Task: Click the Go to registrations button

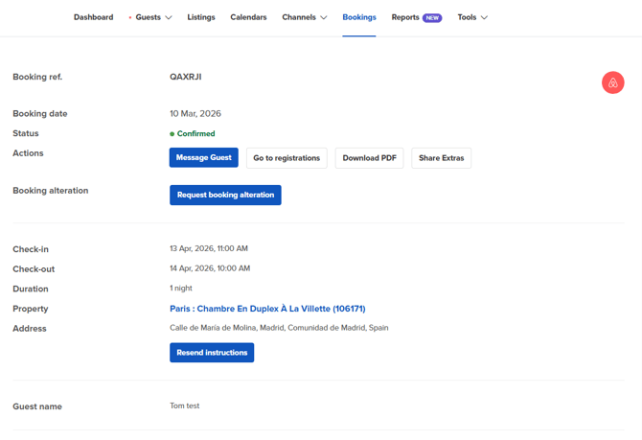Action: 287,158
